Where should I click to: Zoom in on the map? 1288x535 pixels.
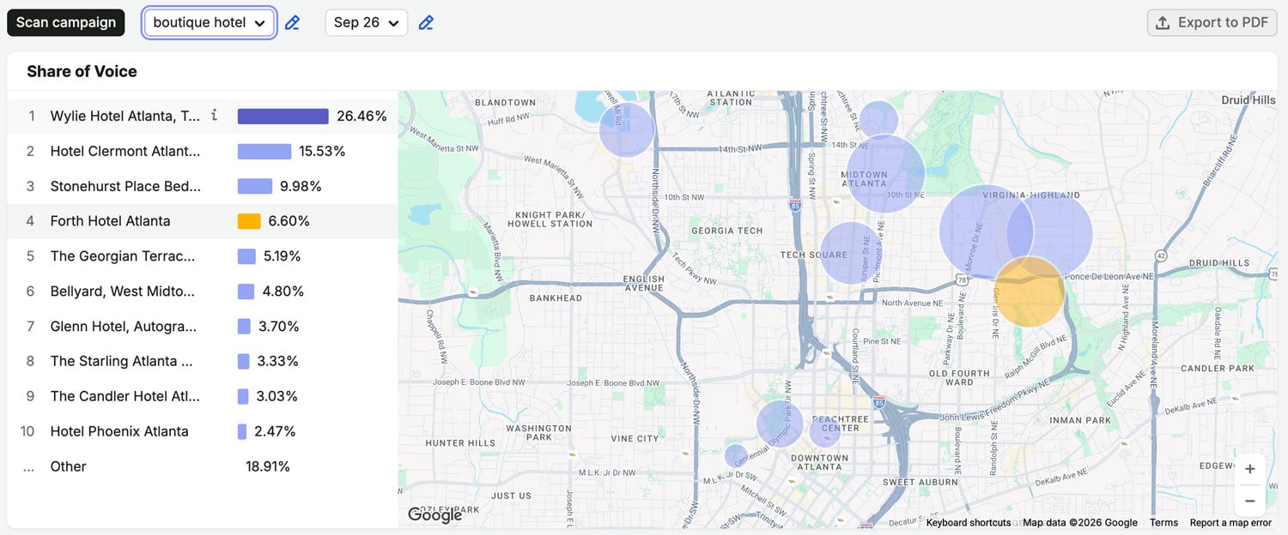pos(1250,469)
